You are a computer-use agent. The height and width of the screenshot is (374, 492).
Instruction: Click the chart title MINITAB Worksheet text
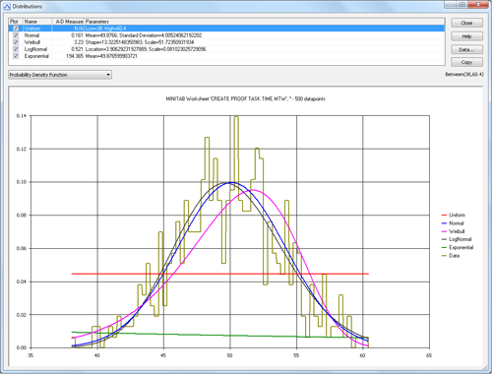246,98
